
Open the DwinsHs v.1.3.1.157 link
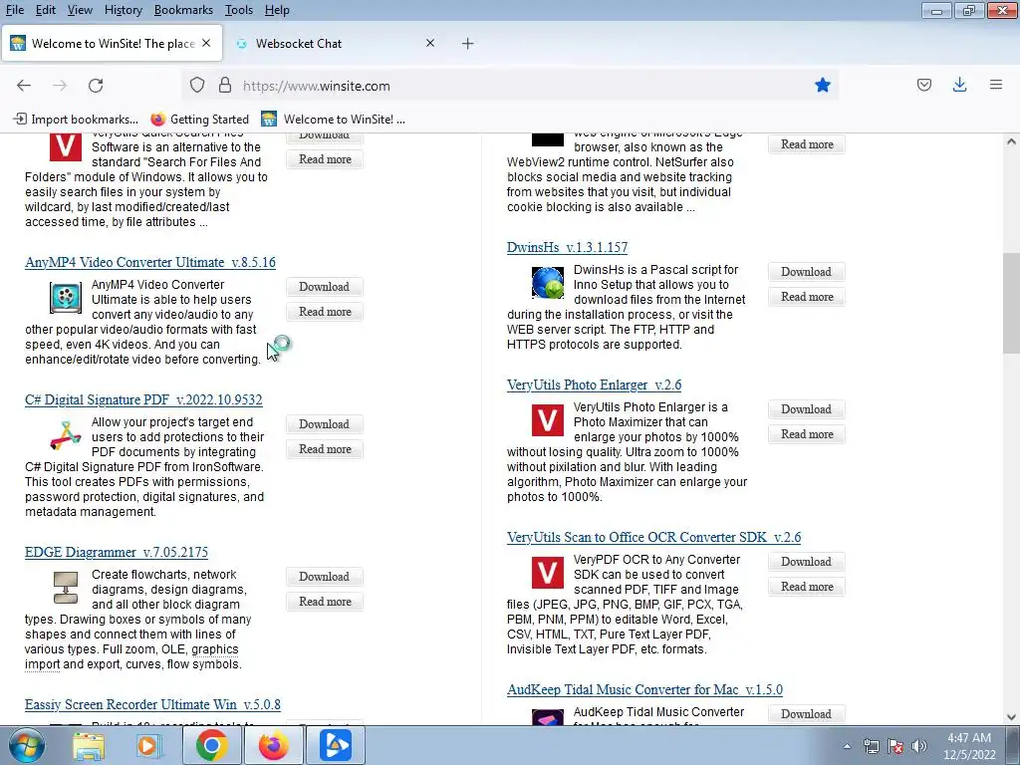567,247
